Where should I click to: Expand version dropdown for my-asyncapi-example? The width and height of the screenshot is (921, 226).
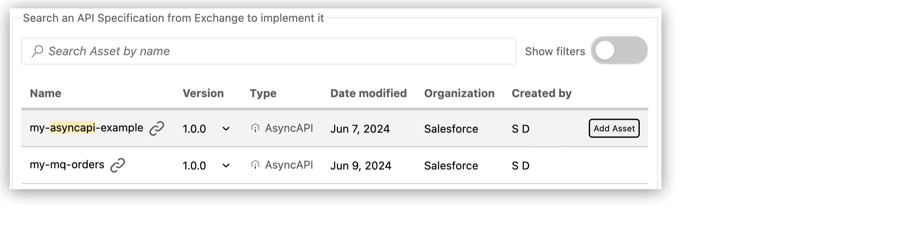point(226,129)
